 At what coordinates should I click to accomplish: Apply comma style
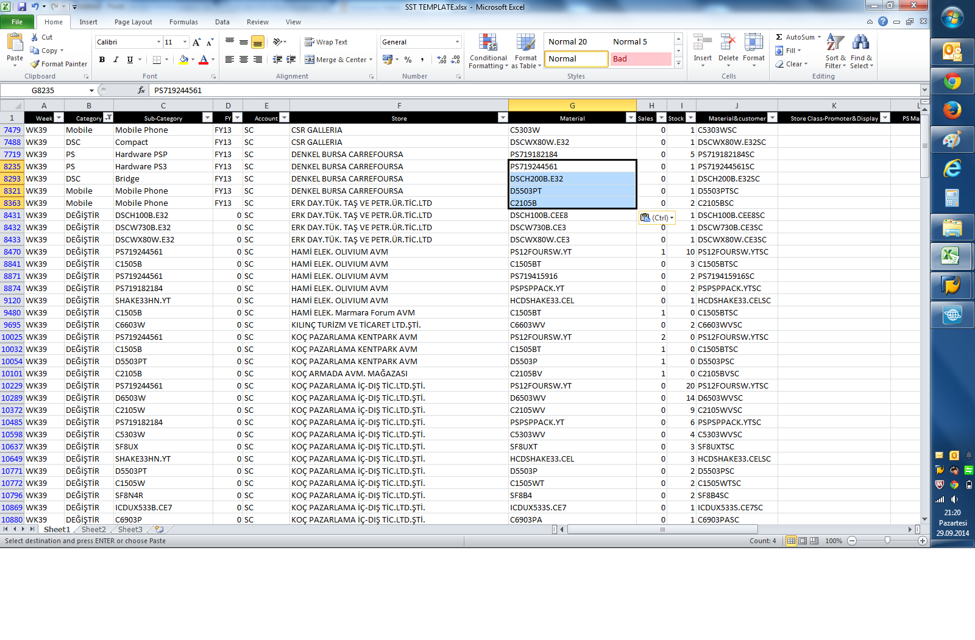click(422, 60)
